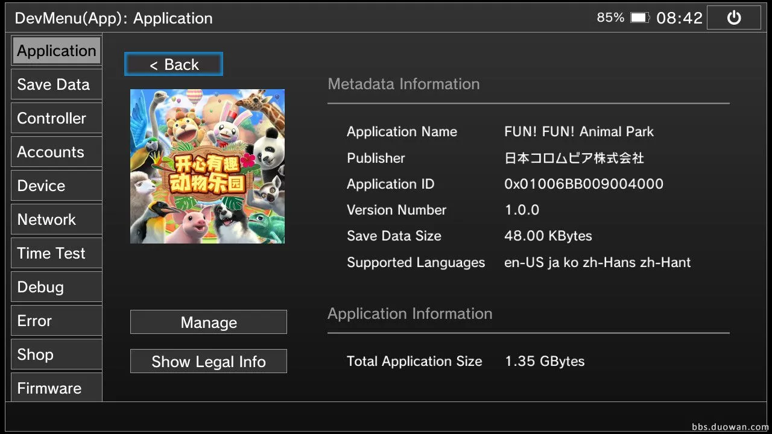
Task: Select the Application sidebar tab
Action: pos(57,51)
